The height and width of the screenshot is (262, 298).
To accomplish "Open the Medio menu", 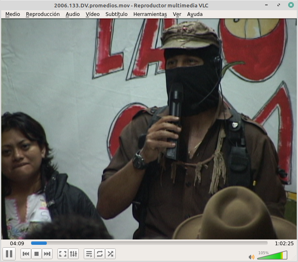I will (x=13, y=14).
